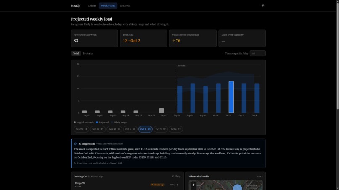Click the highlighted Oct 2 · 13 chip
Screen dimensions: 339x190
tap(145, 129)
